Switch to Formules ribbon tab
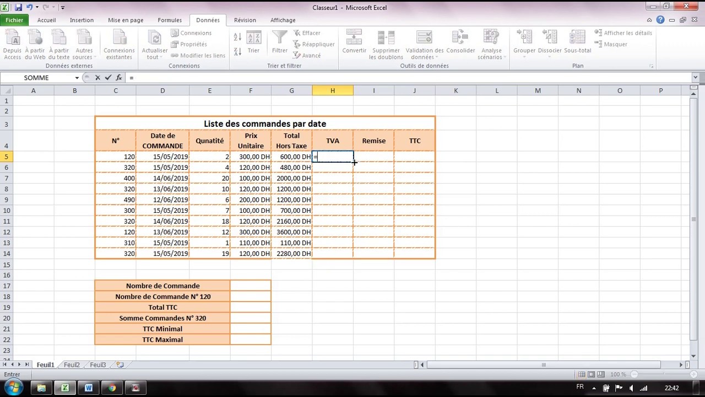705x397 pixels. pyautogui.click(x=170, y=20)
